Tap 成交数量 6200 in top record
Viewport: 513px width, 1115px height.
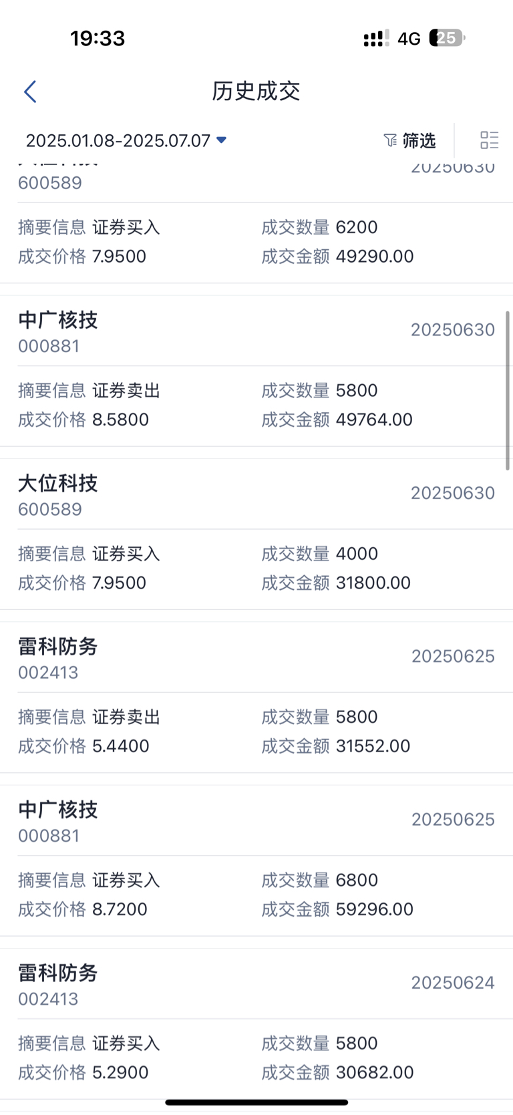(x=357, y=227)
